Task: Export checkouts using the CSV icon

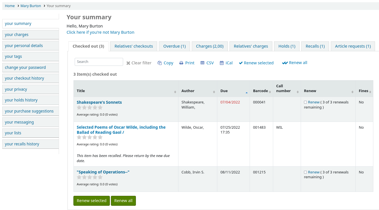Action: click(x=203, y=63)
